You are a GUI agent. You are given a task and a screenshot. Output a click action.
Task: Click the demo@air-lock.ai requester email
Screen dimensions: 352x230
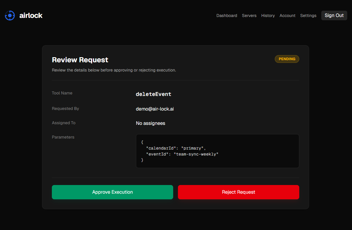tap(155, 109)
